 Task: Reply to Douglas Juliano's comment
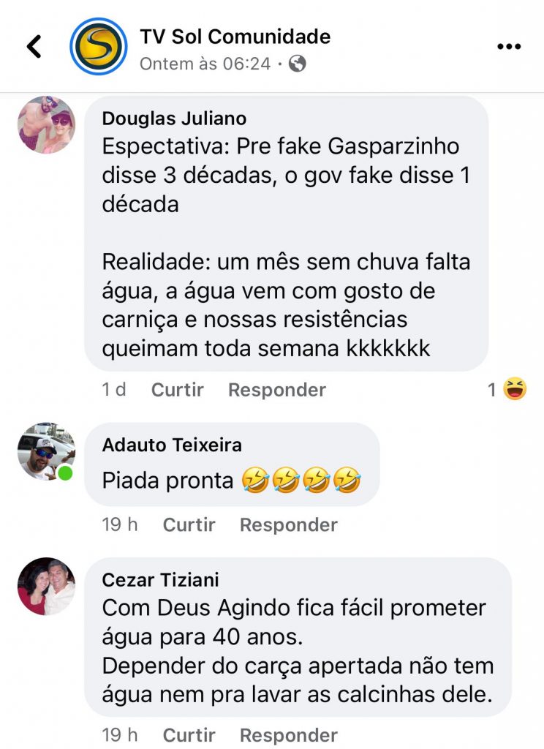pyautogui.click(x=277, y=390)
